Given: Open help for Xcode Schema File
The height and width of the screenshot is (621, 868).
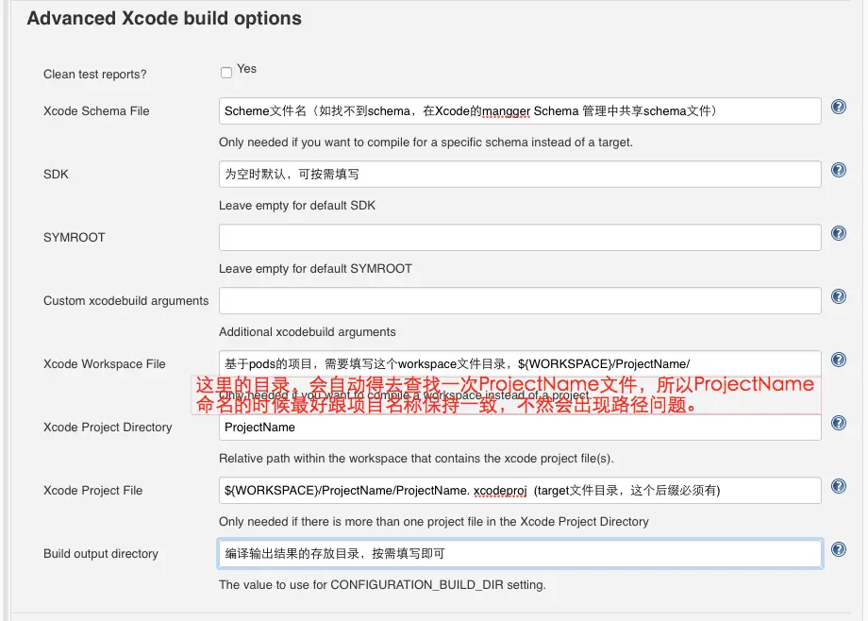Looking at the screenshot, I should pos(839,107).
